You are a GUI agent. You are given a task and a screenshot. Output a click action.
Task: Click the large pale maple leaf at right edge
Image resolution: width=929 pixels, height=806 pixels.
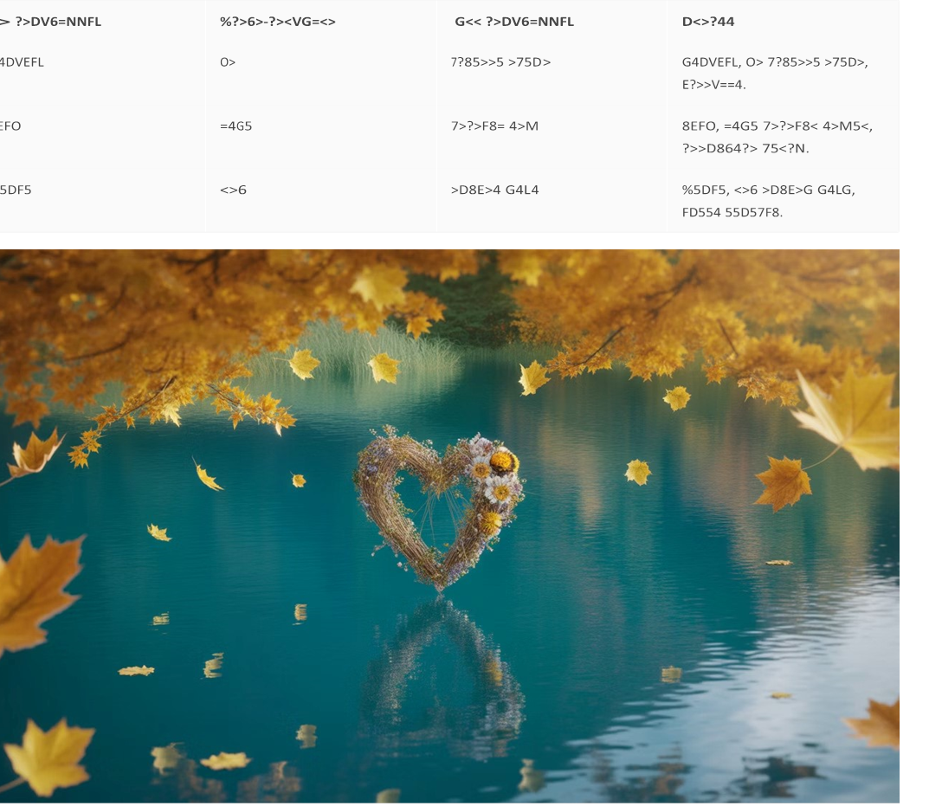[851, 416]
